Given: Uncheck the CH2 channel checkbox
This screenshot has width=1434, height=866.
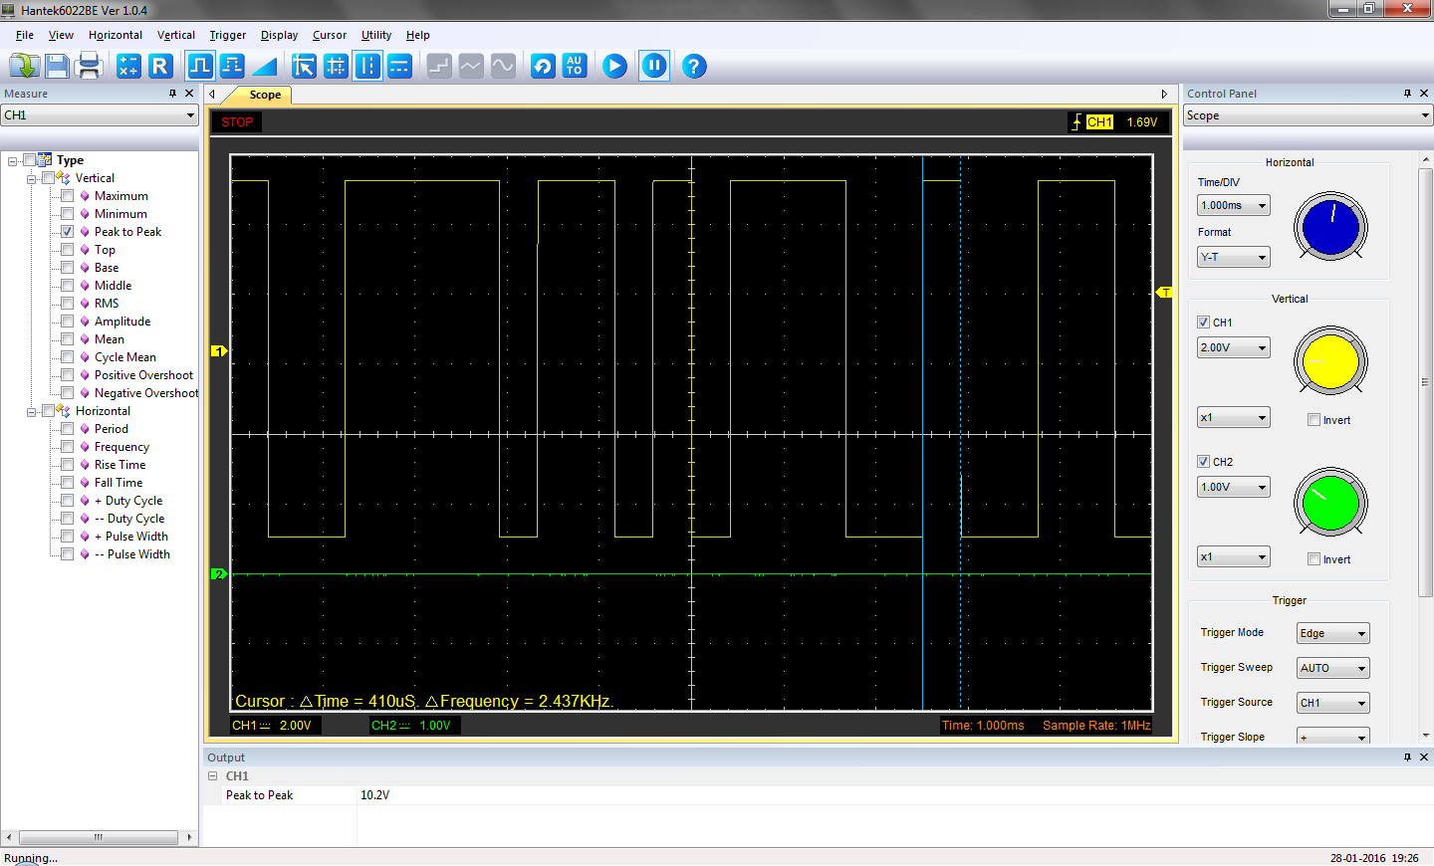Looking at the screenshot, I should 1203,462.
